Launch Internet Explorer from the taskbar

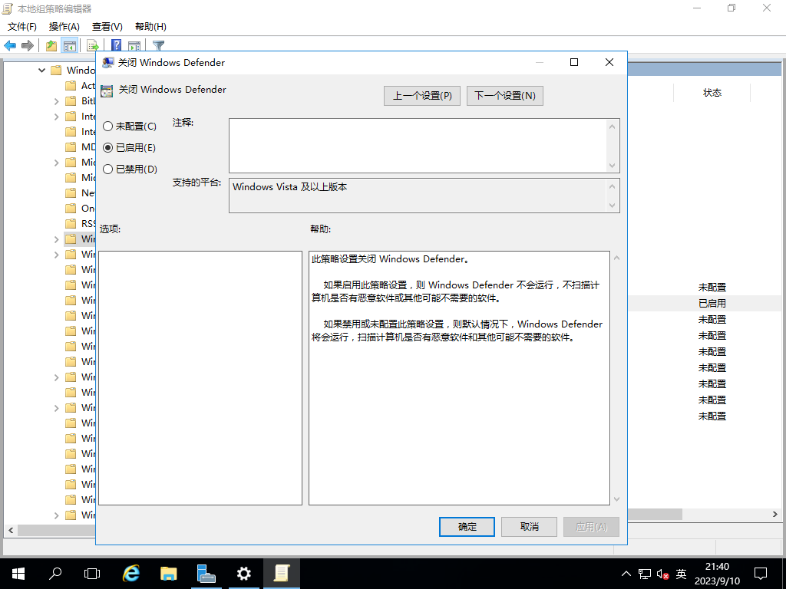(131, 574)
